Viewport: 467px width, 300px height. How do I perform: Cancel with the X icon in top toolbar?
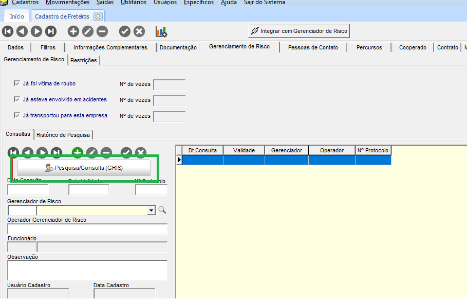[x=139, y=31]
